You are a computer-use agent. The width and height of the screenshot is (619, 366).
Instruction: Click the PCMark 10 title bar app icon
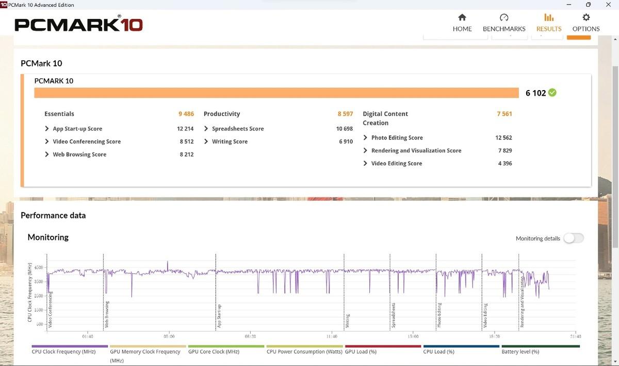(x=4, y=5)
